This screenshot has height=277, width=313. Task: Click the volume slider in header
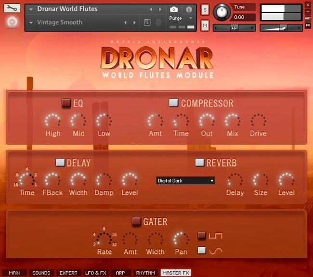[x=281, y=28]
